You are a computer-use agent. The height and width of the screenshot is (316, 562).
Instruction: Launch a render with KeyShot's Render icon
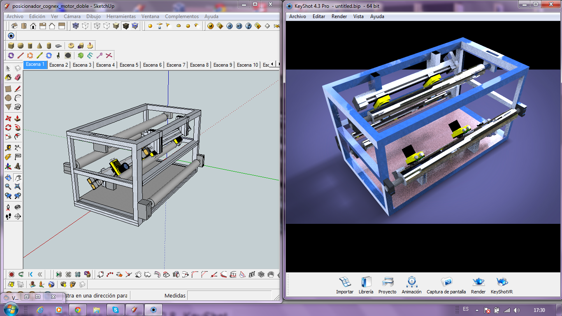478,285
